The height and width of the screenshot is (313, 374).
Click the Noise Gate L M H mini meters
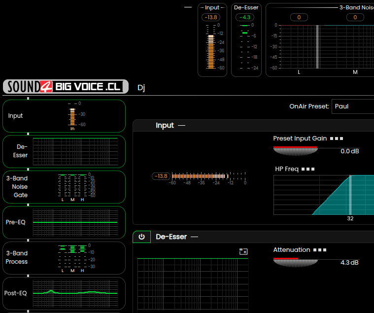pyautogui.click(x=72, y=186)
